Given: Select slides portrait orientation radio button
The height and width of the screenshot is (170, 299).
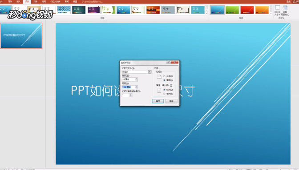Looking at the screenshot, I should (164, 76).
